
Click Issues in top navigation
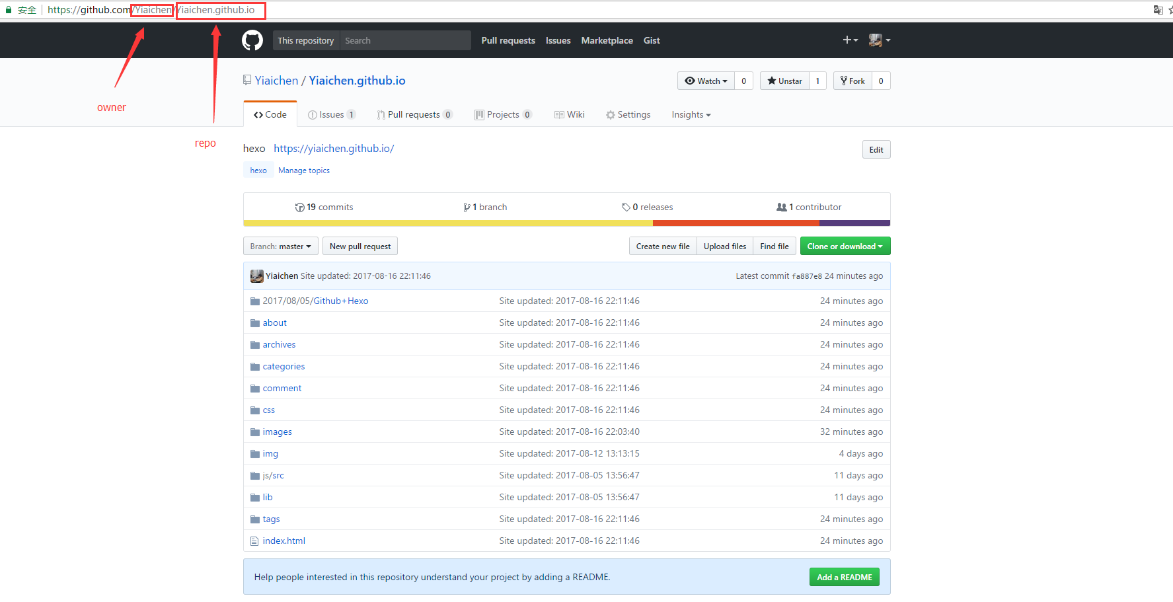pyautogui.click(x=558, y=40)
